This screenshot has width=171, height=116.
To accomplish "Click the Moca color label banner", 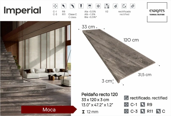I will pos(49,109).
